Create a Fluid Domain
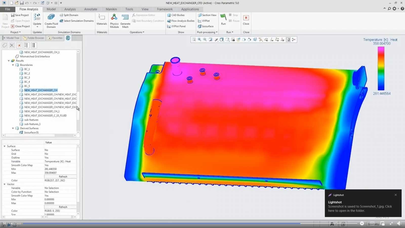405x228 pixels. click(x=51, y=20)
